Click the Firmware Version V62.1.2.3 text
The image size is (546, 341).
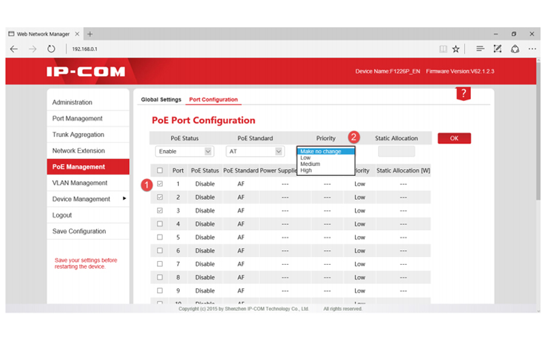click(x=460, y=72)
